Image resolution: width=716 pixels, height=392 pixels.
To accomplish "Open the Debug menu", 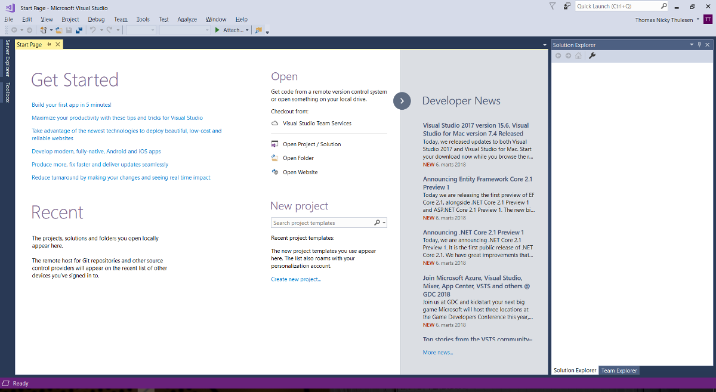I will coord(96,19).
